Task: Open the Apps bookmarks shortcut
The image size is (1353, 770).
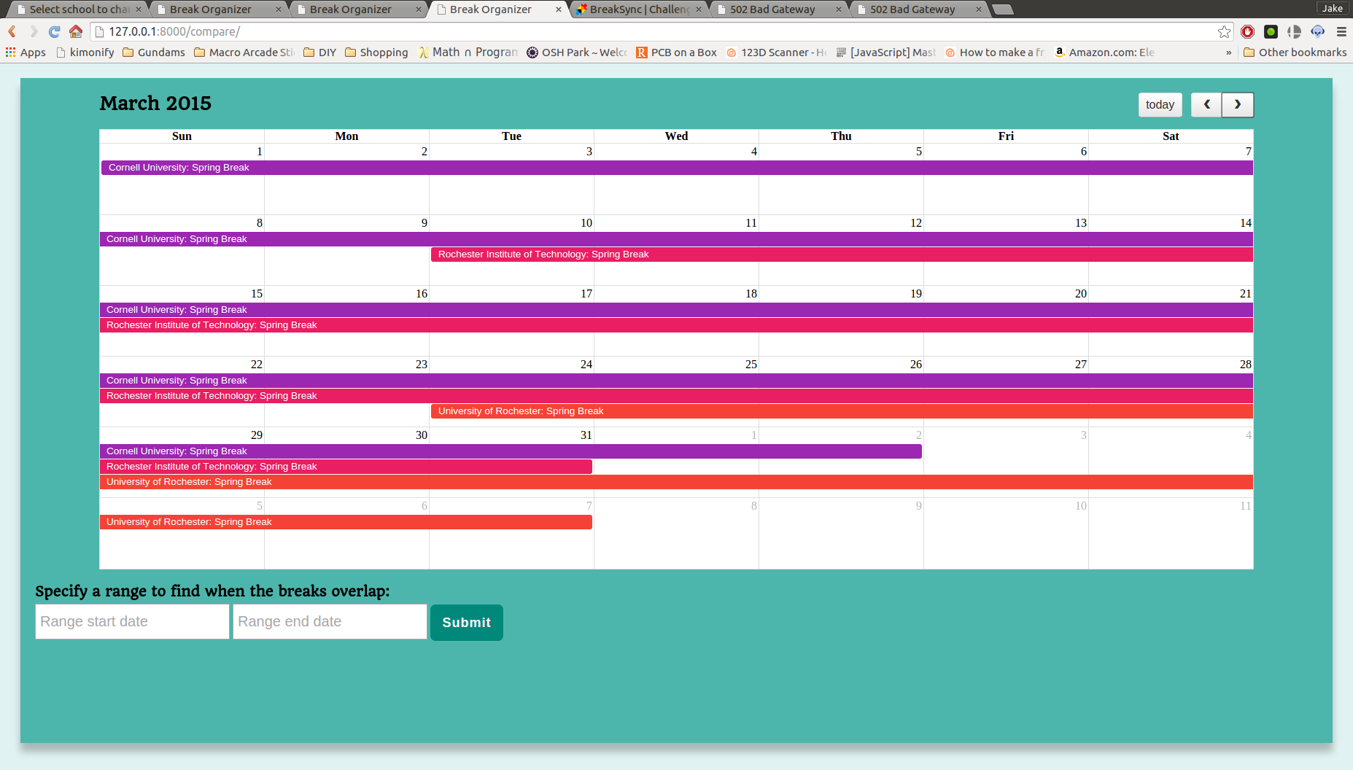Action: 26,52
